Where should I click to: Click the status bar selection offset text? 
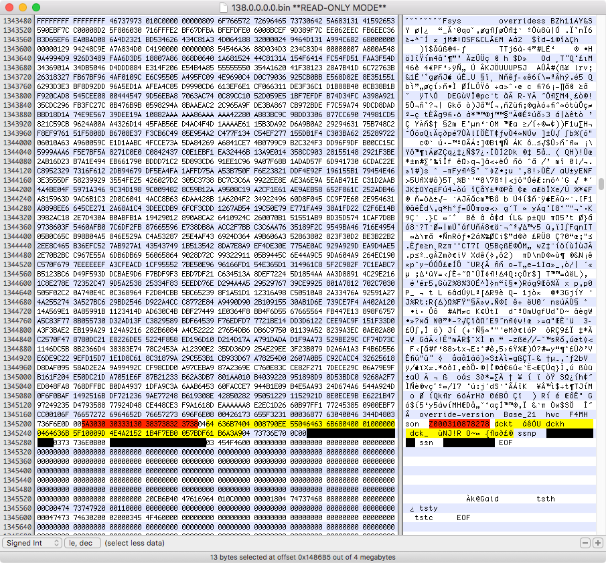click(303, 557)
